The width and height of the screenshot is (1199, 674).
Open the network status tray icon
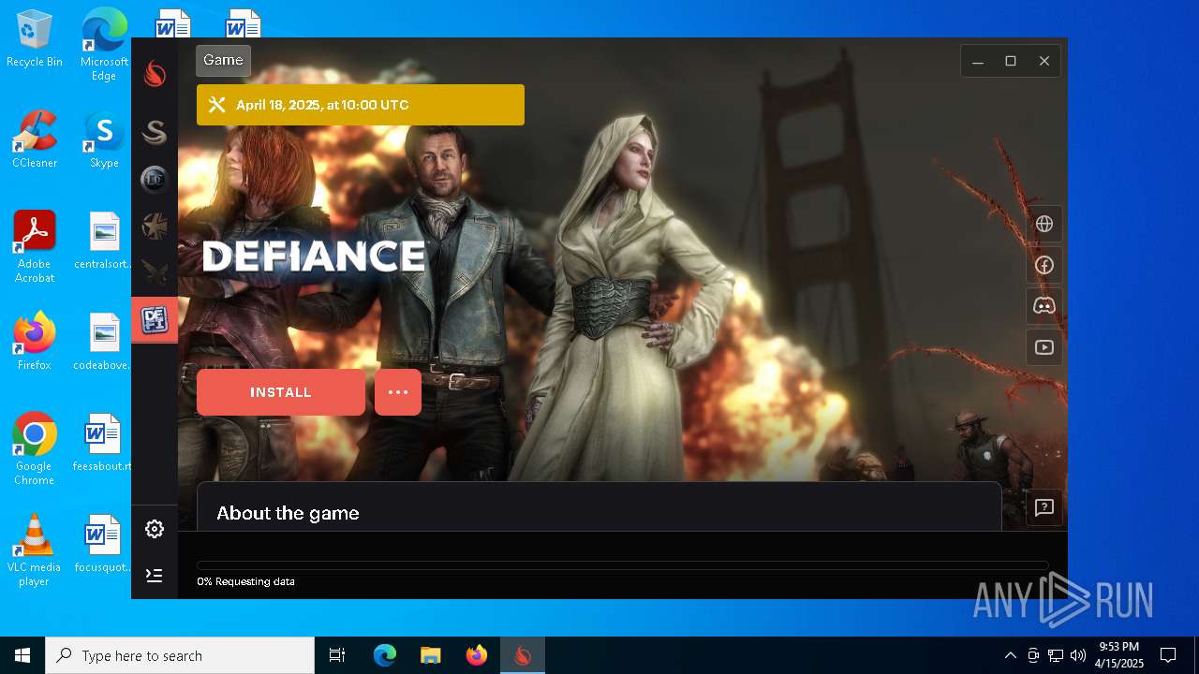(x=1056, y=655)
